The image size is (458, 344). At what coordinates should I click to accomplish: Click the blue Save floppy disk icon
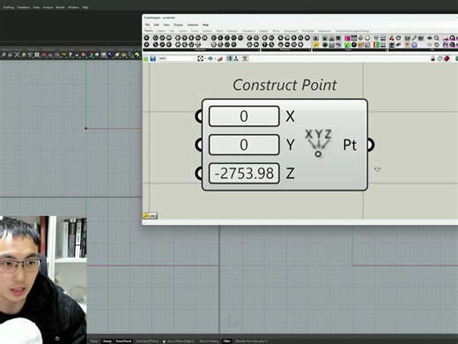click(x=152, y=59)
